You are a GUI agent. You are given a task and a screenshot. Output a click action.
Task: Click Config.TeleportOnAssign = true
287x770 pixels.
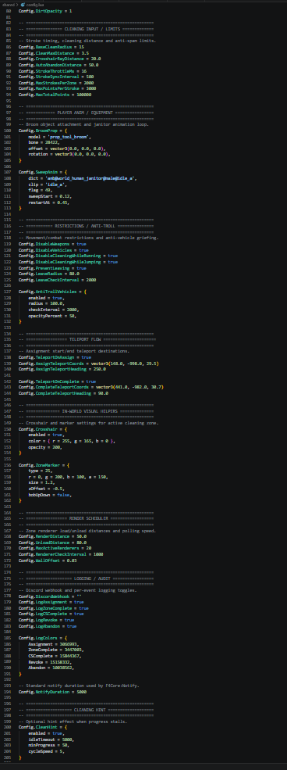tap(55, 357)
